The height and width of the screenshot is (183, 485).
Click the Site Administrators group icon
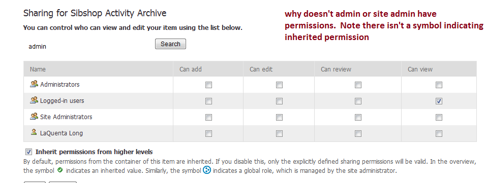[34, 117]
